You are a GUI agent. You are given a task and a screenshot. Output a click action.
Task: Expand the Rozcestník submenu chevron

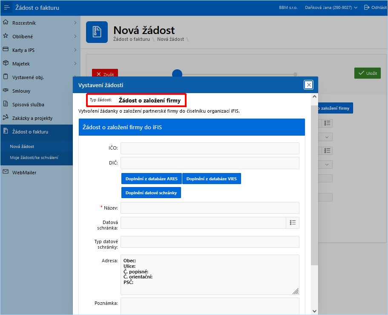click(x=75, y=23)
